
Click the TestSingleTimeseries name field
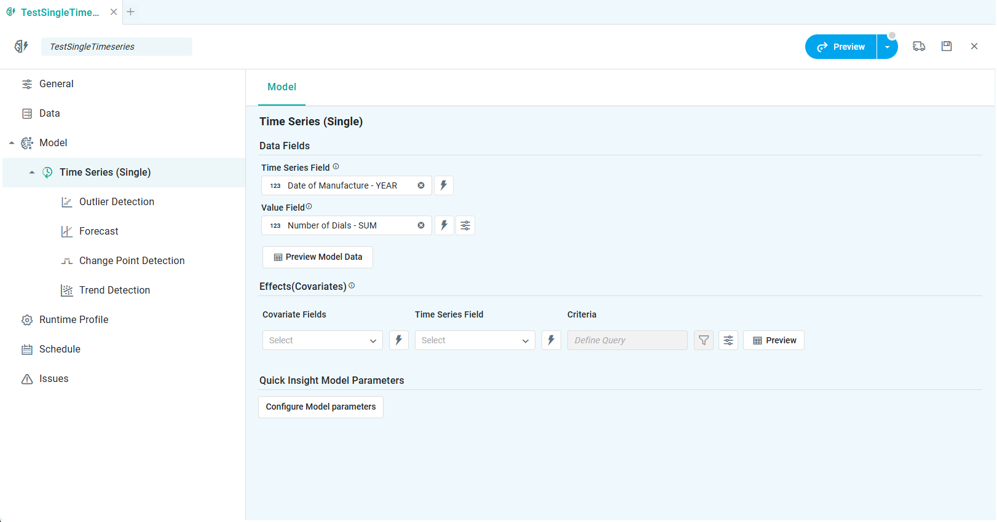click(116, 47)
